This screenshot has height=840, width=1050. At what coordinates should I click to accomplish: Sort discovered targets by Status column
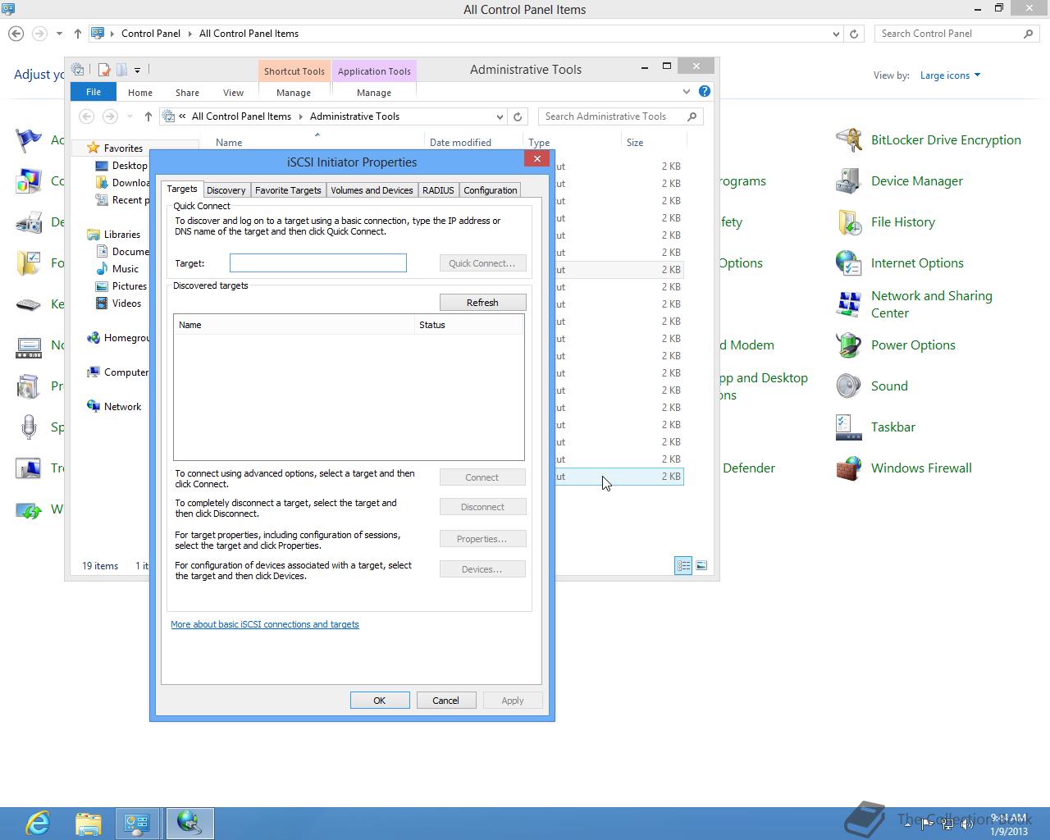click(468, 325)
